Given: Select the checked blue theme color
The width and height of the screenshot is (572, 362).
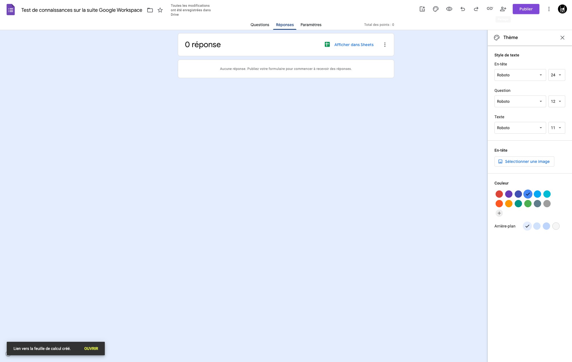Looking at the screenshot, I should [528, 194].
